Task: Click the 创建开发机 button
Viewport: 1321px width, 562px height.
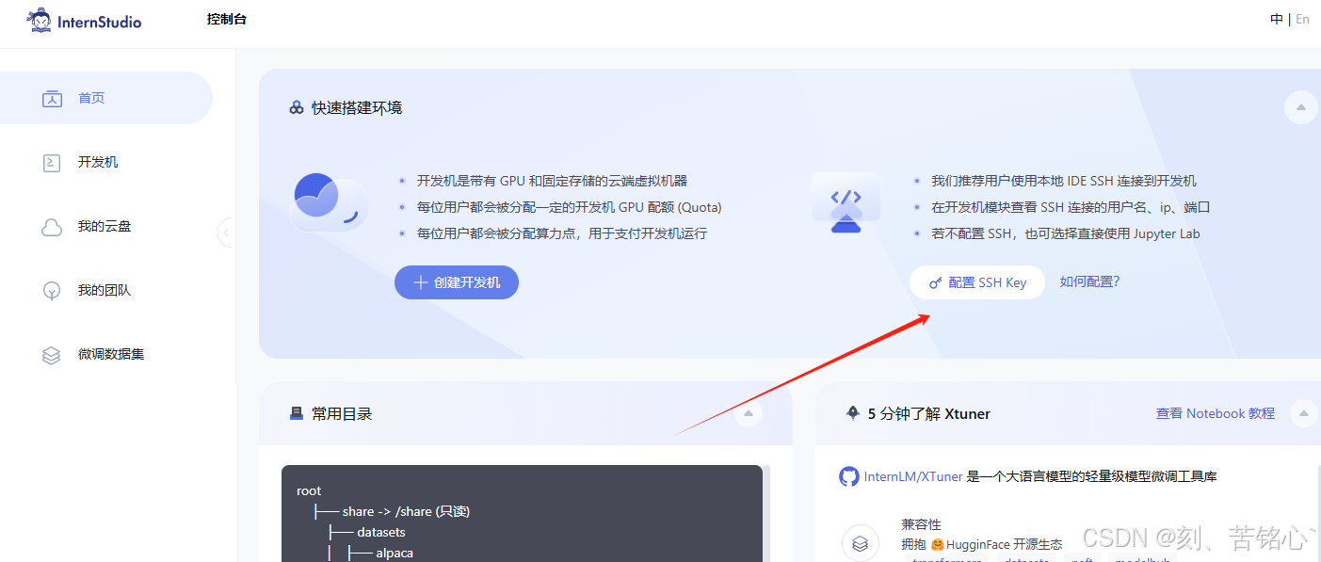Action: pos(457,282)
